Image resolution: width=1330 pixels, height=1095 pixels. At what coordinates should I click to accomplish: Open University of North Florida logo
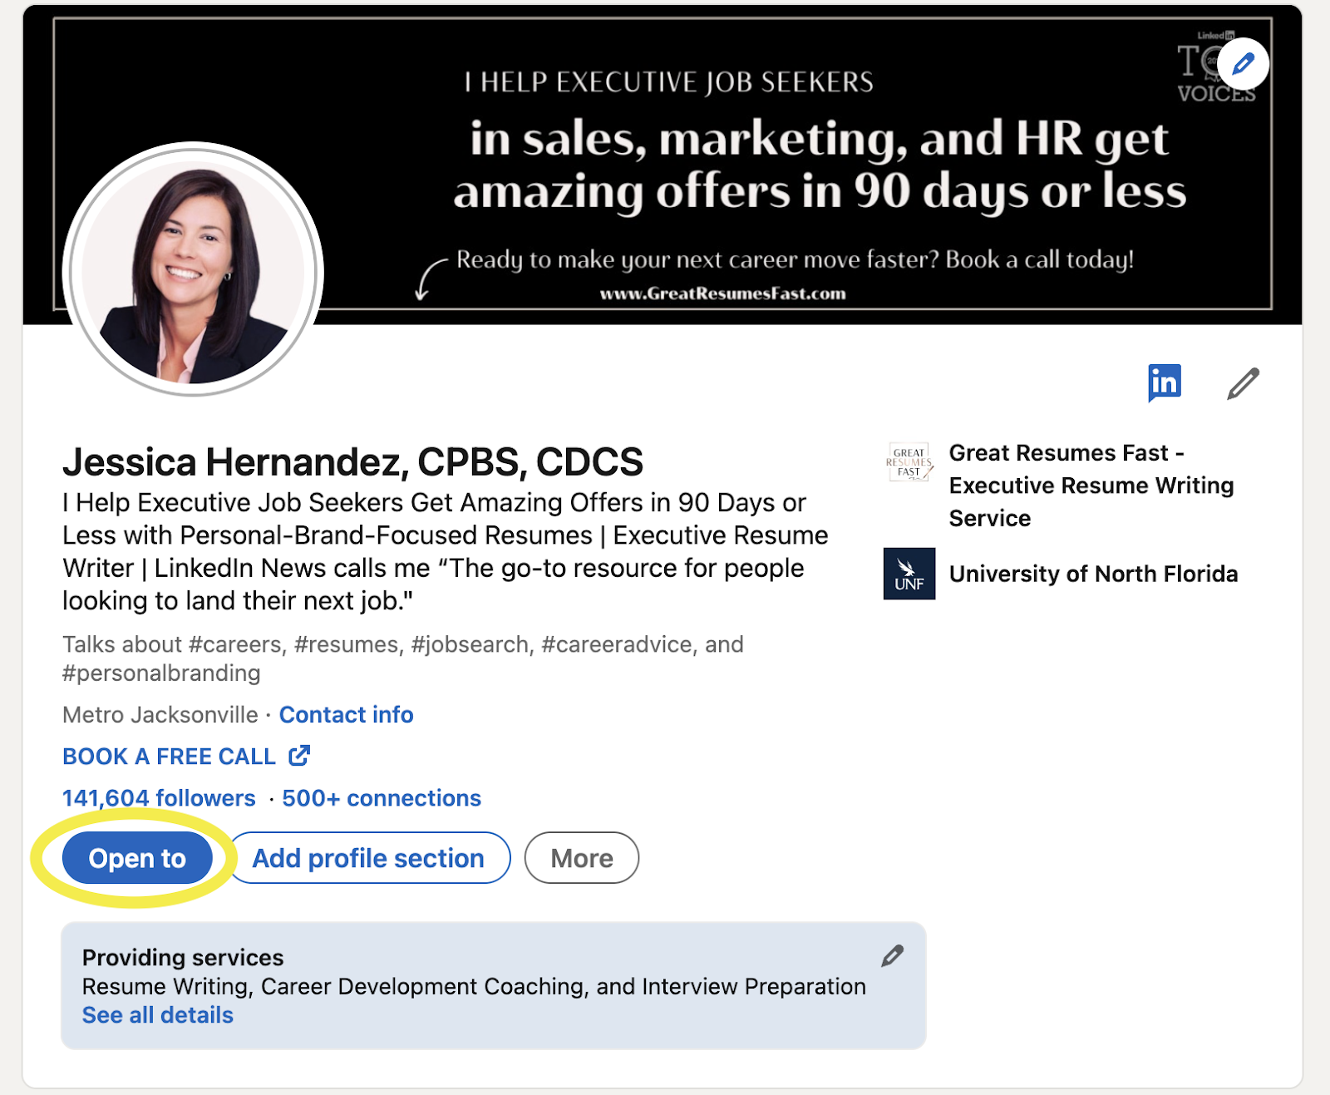(x=909, y=574)
